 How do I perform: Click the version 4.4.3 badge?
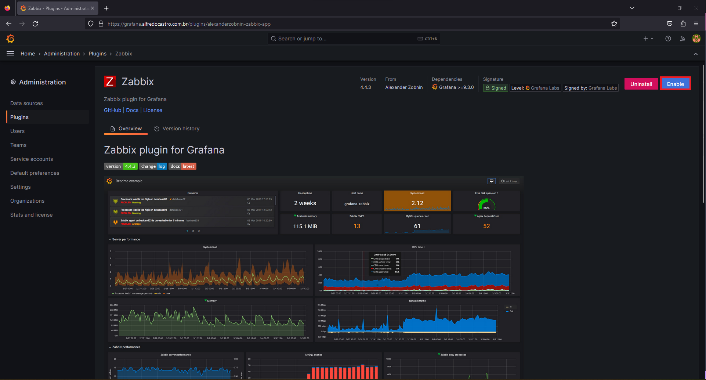click(x=121, y=166)
